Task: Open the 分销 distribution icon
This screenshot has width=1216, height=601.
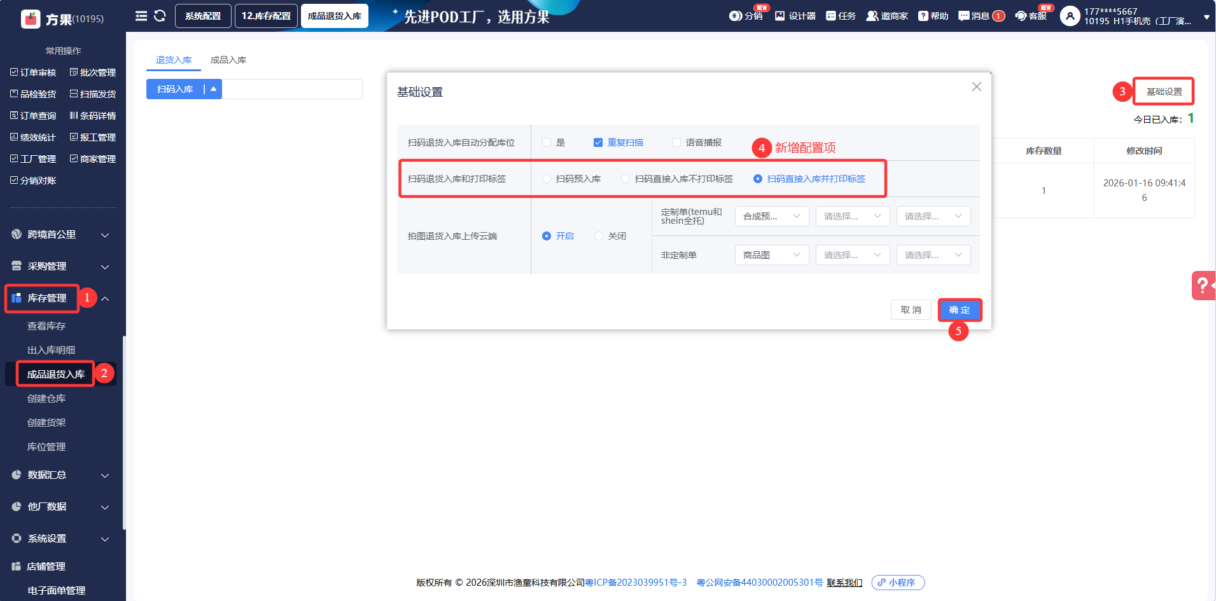Action: click(746, 16)
